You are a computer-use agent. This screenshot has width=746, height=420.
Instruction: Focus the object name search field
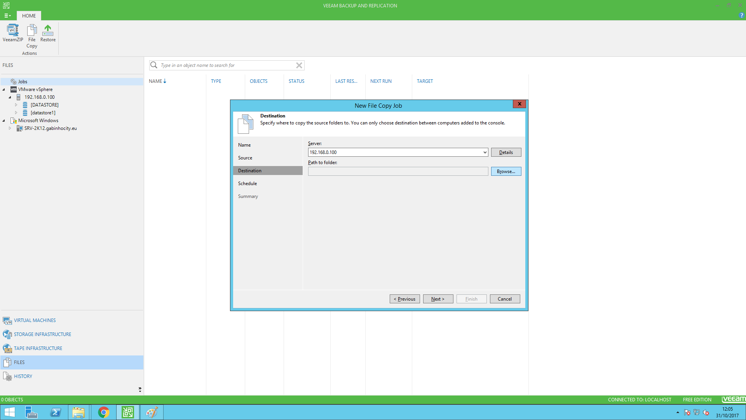(227, 65)
